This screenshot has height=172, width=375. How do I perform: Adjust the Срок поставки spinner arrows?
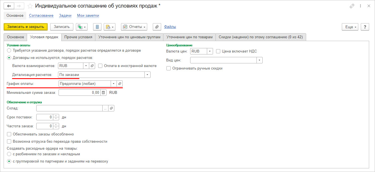pyautogui.click(x=56, y=117)
